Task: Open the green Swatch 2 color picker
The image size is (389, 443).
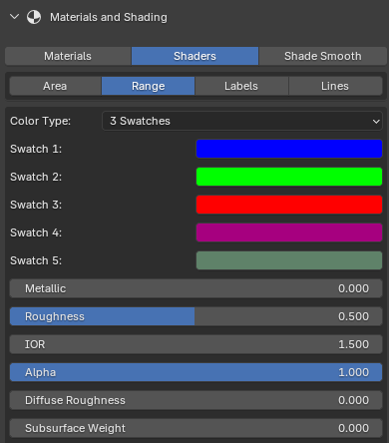Action: click(x=289, y=177)
